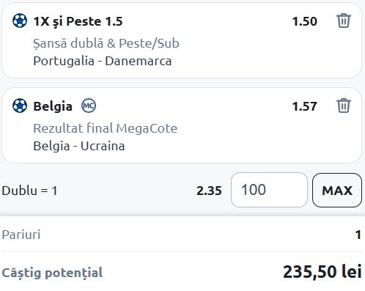Click the 1.57 odds value
365x291 pixels.
click(305, 106)
